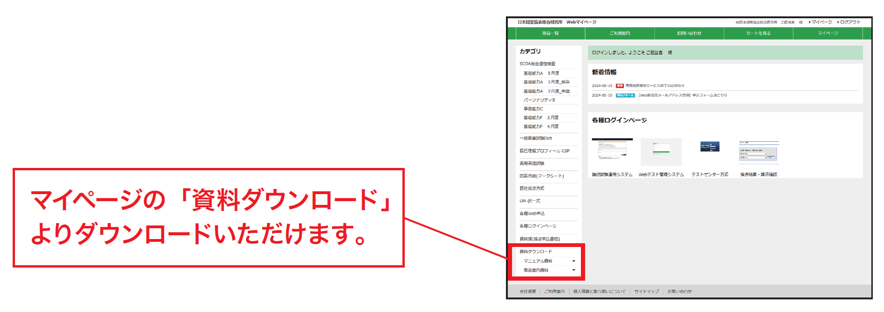Click the マニュアル資料 label
Image resolution: width=884 pixels, height=312 pixels.
(x=538, y=261)
